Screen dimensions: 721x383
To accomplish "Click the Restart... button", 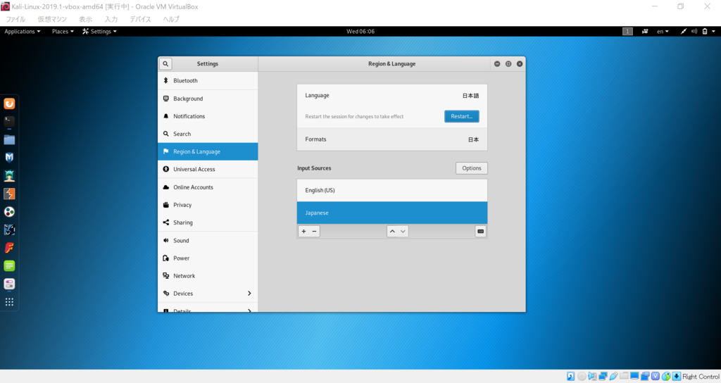I will 462,116.
